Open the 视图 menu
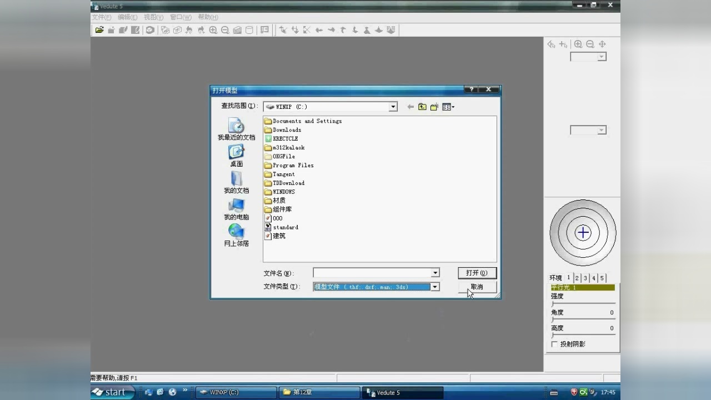The height and width of the screenshot is (400, 711). pos(154,17)
